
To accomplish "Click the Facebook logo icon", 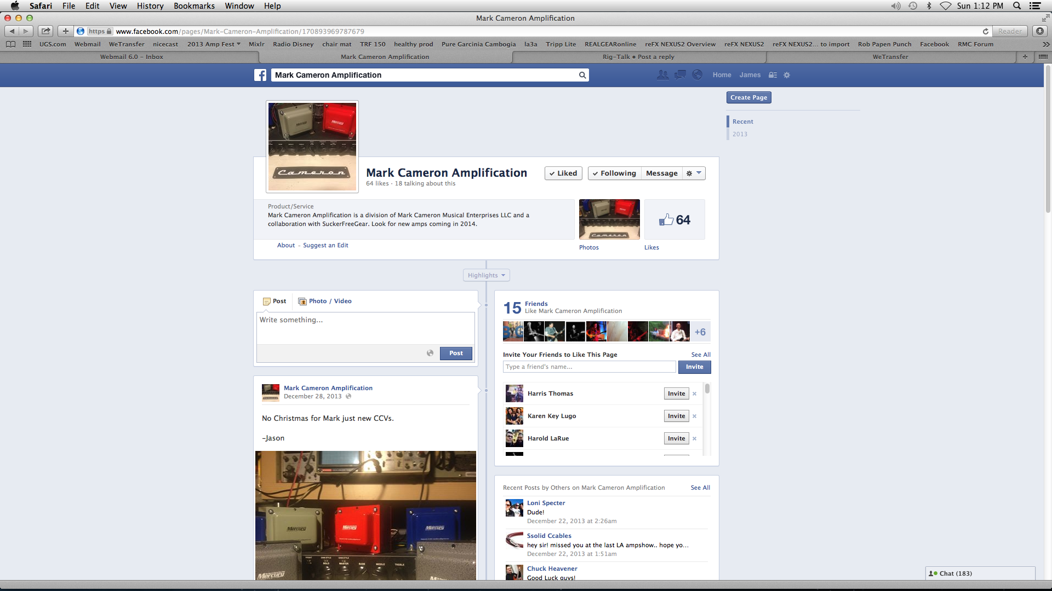I will (x=260, y=75).
